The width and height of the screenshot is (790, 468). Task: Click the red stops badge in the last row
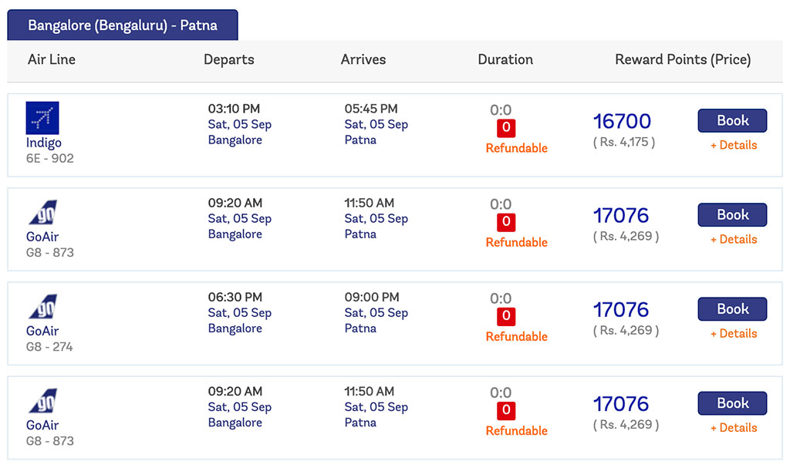pyautogui.click(x=506, y=411)
